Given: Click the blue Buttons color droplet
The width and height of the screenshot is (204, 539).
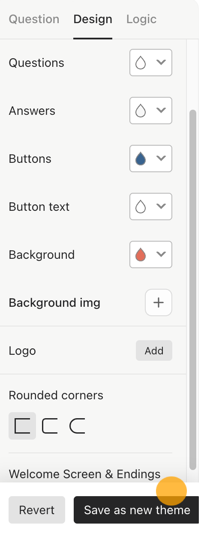Looking at the screenshot, I should click(x=141, y=159).
